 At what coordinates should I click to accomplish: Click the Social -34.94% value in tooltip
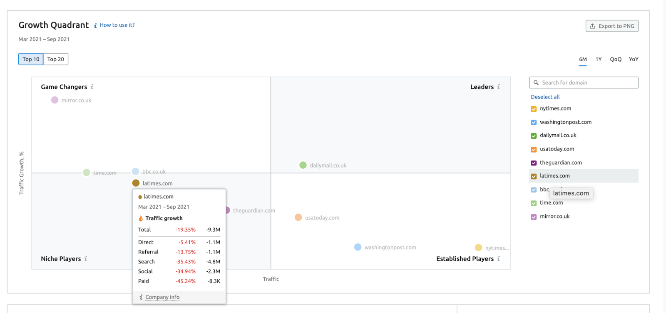pos(185,271)
